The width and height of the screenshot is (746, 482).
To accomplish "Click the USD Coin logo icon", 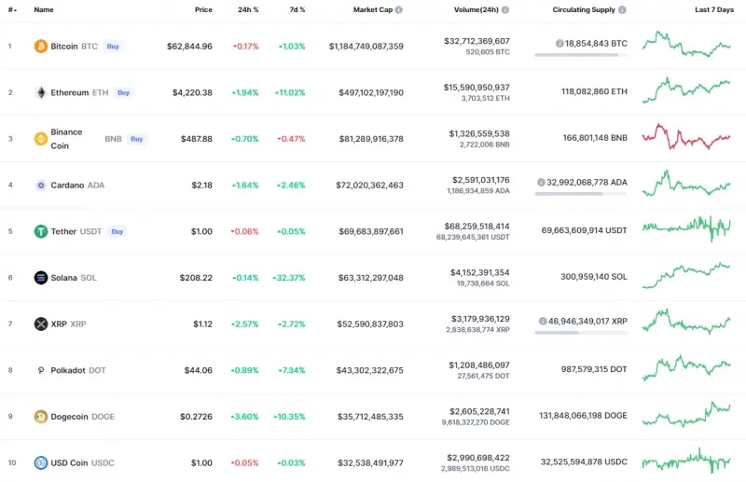I will coord(41,462).
